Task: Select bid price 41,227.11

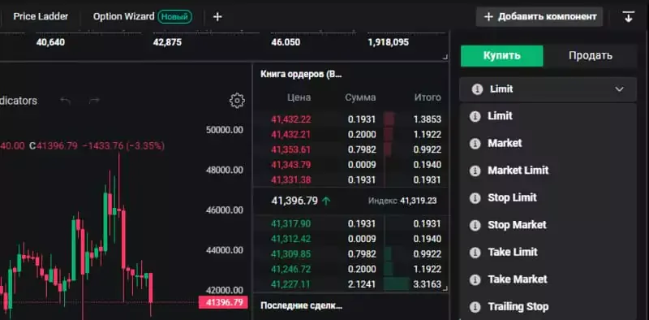Action: tap(290, 284)
